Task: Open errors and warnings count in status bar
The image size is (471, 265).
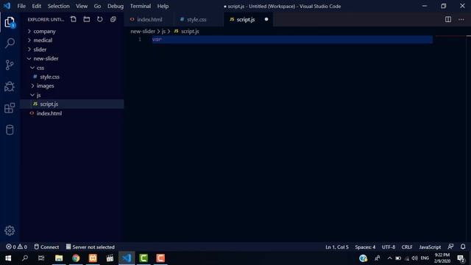Action: pos(16,247)
